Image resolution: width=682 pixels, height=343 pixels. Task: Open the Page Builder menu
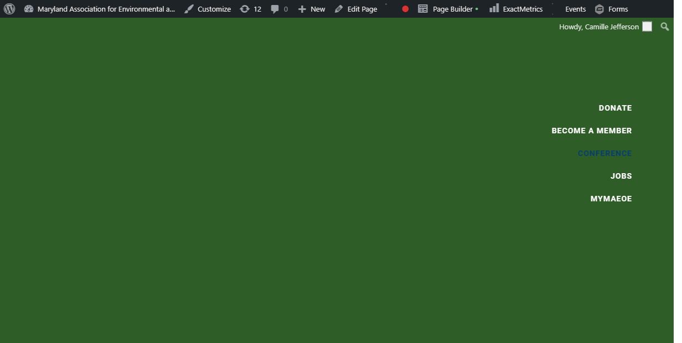click(x=447, y=9)
